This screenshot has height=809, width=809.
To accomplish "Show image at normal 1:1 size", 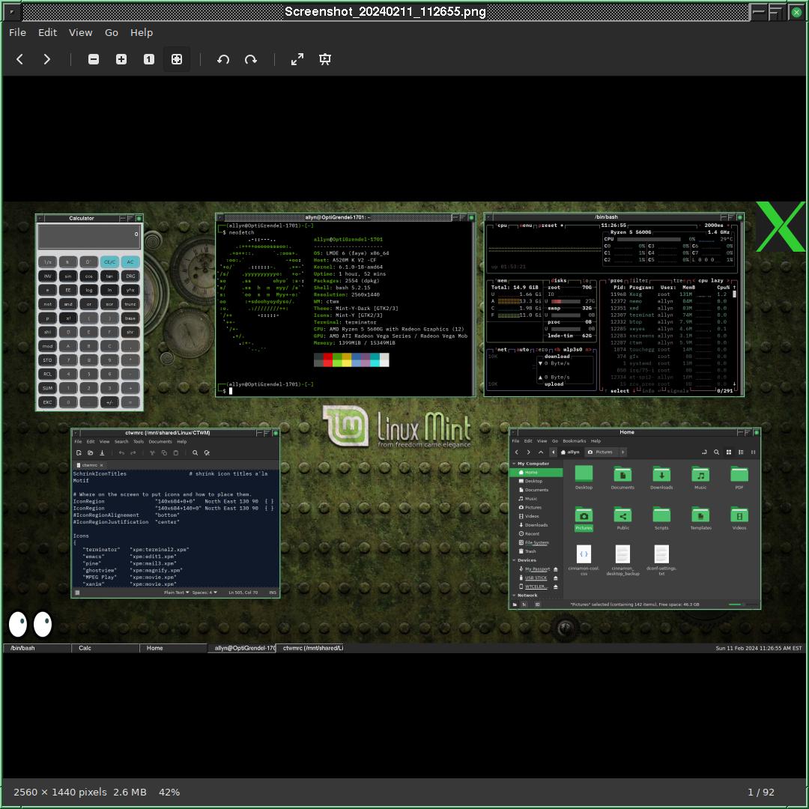I will [x=149, y=59].
